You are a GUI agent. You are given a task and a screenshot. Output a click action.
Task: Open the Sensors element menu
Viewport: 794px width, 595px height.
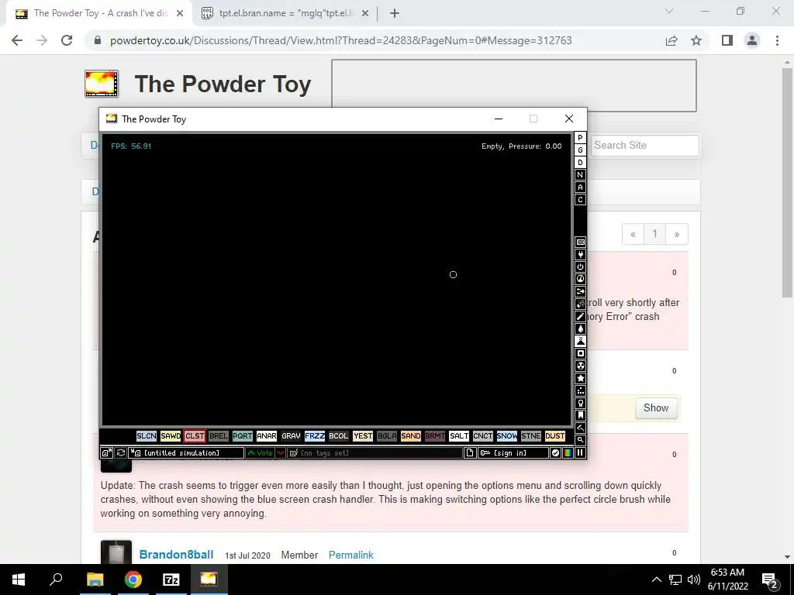580,279
